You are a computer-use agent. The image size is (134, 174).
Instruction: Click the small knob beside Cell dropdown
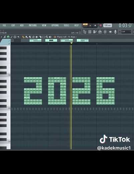click(x=120, y=32)
